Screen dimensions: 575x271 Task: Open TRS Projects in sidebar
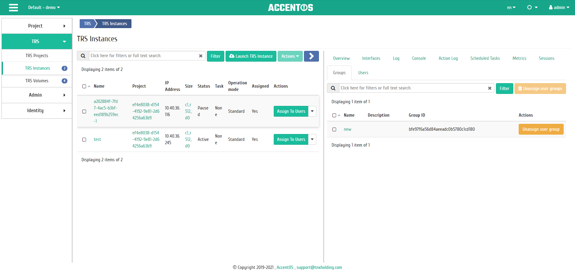pyautogui.click(x=37, y=56)
